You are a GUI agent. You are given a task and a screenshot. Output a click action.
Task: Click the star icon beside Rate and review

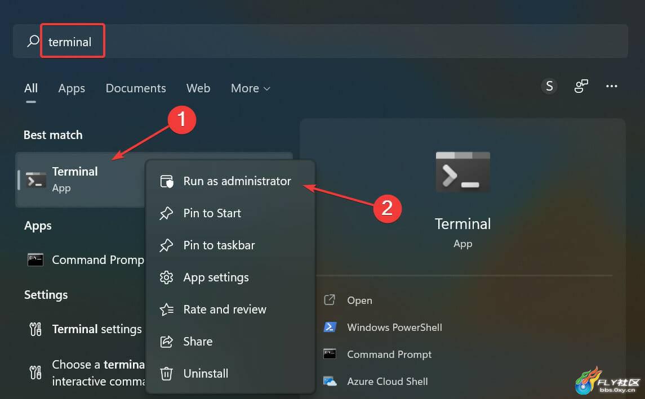click(167, 310)
